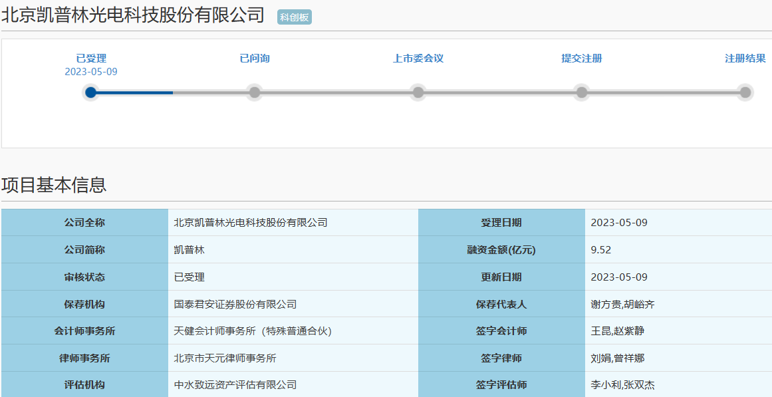Click the 提交注册 stage circle indicator
772x397 pixels.
[581, 92]
